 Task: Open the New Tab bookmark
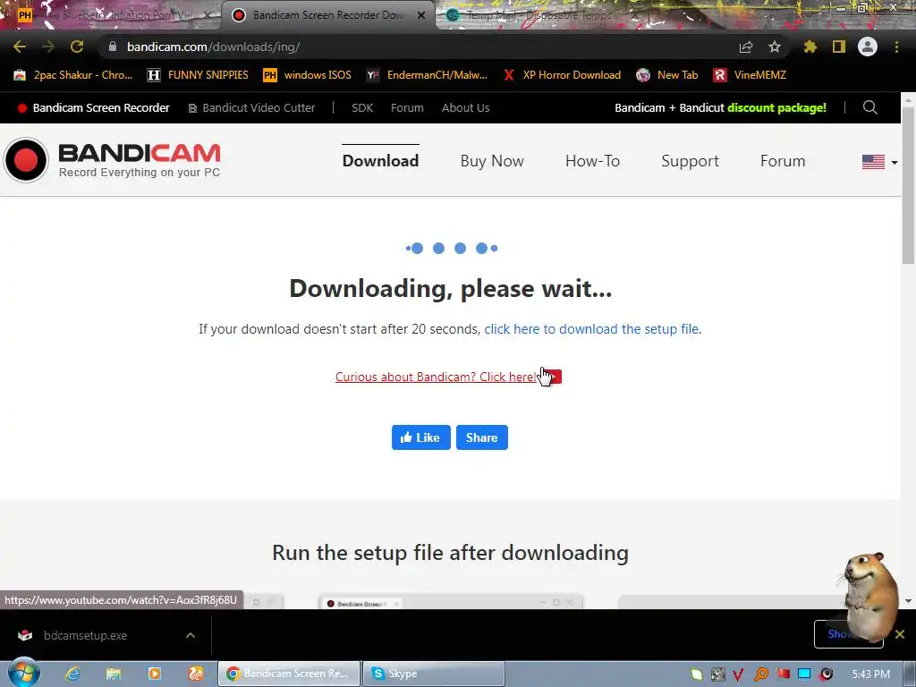pyautogui.click(x=667, y=75)
